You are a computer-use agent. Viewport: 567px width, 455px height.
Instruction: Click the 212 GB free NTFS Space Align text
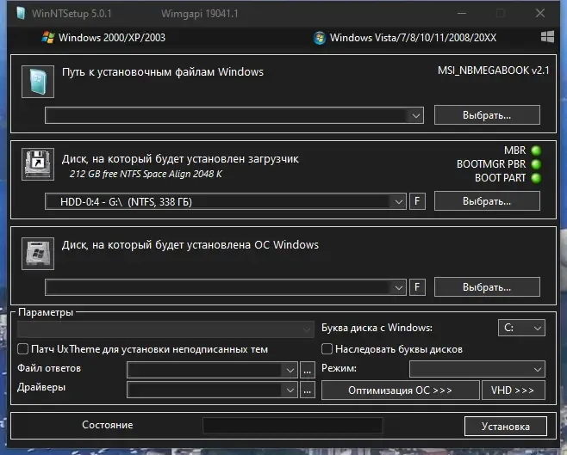[x=146, y=174]
